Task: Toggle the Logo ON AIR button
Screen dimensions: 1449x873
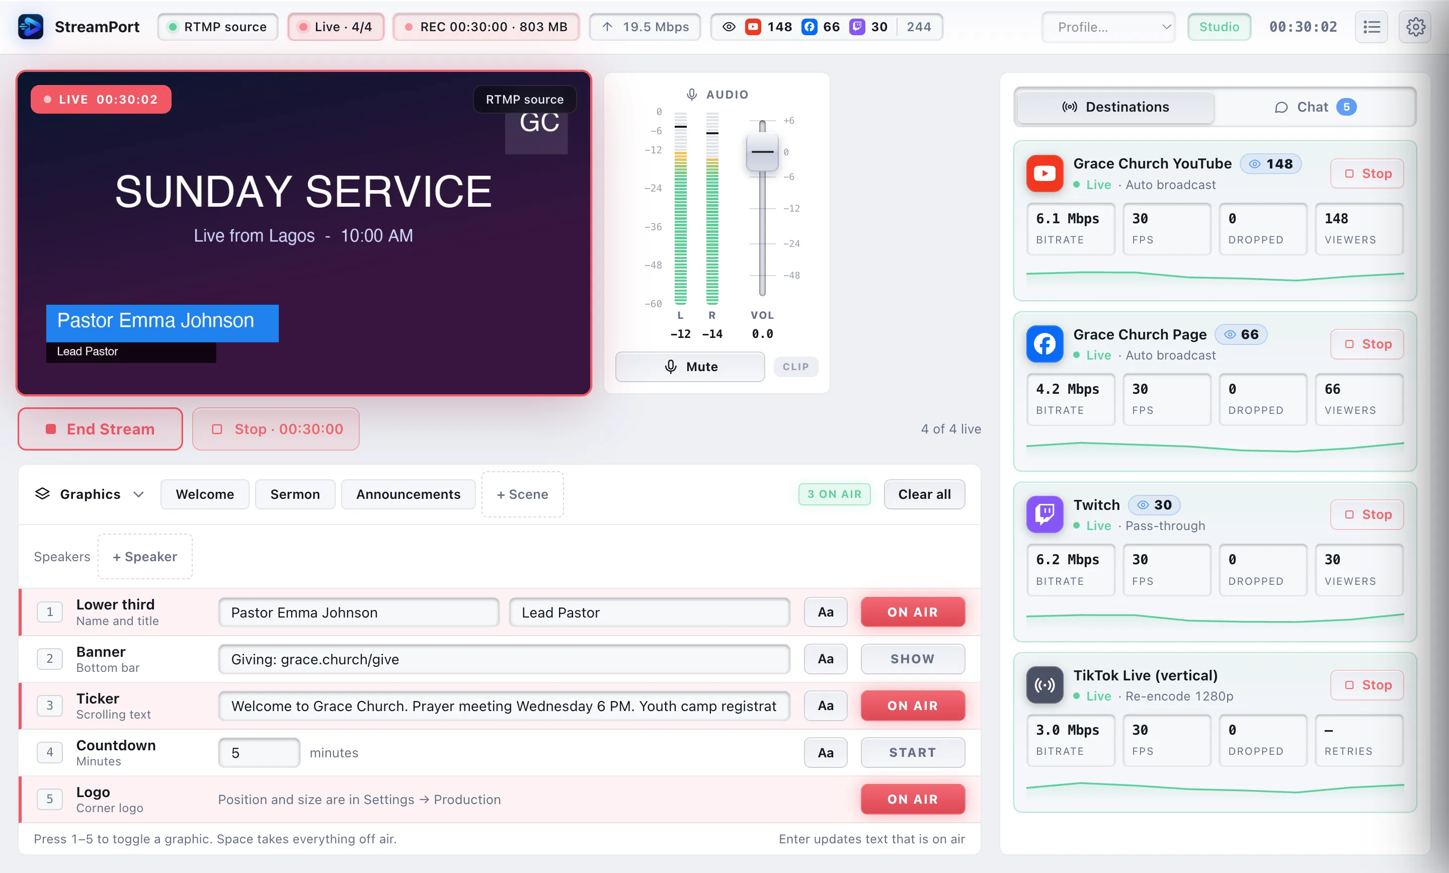Action: tap(913, 799)
